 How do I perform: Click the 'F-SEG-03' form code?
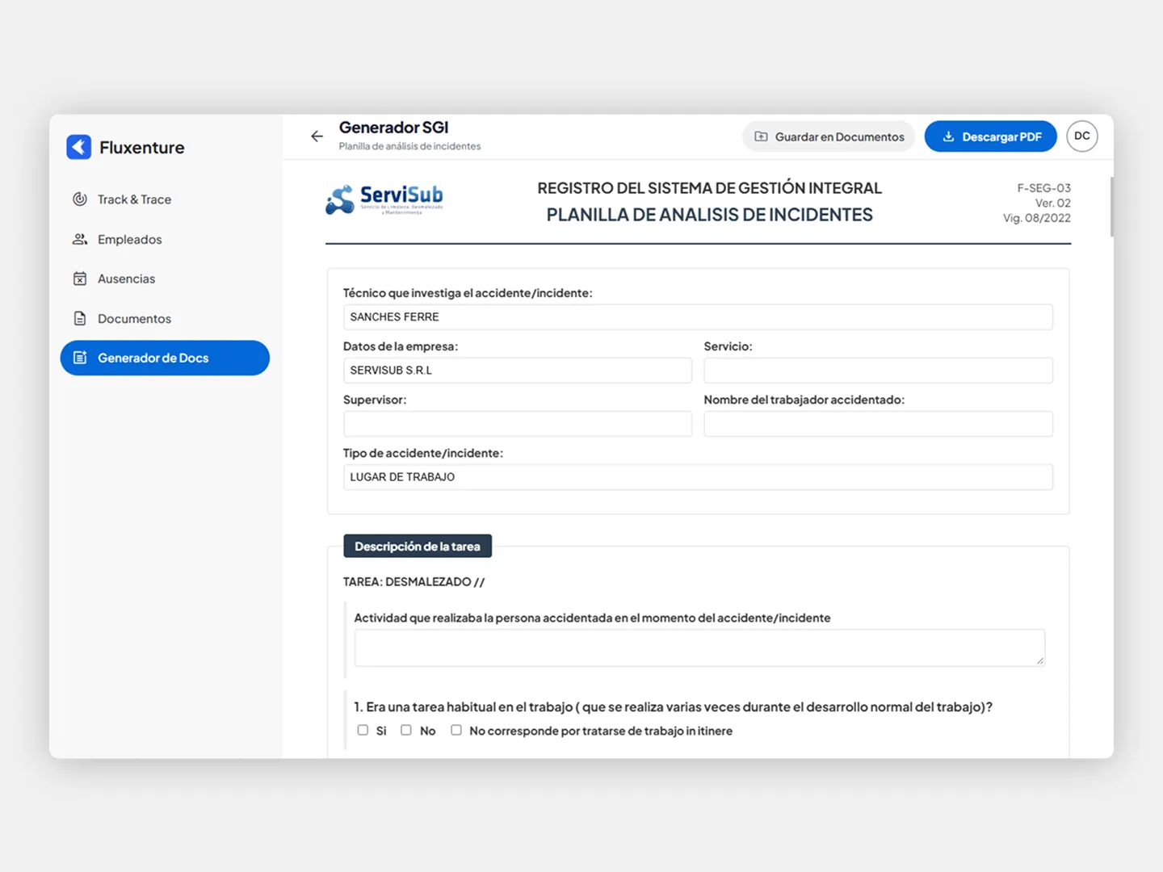pyautogui.click(x=1043, y=188)
